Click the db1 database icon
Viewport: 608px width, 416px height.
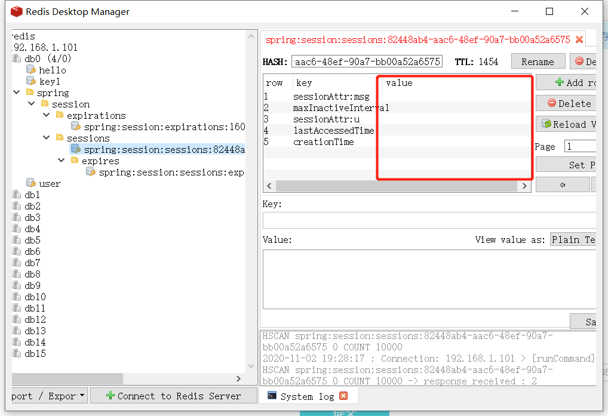(x=17, y=195)
